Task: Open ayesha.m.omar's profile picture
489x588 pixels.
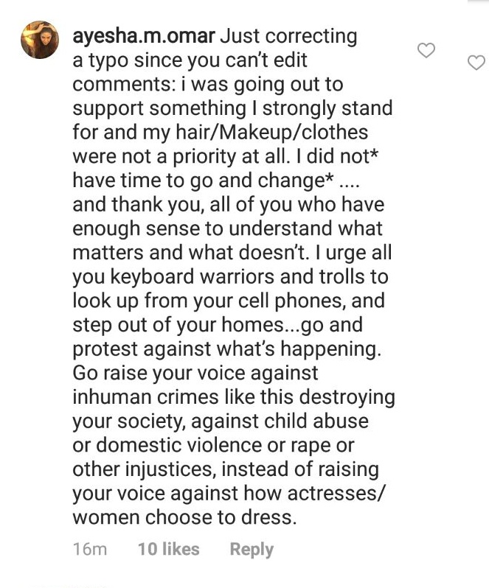Action: [x=40, y=40]
